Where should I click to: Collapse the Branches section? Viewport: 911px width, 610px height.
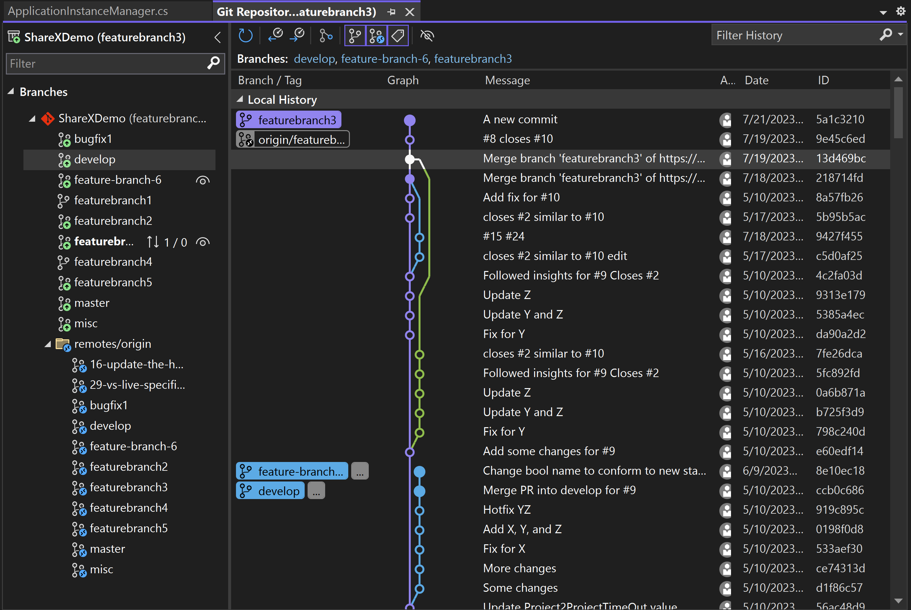pos(11,92)
